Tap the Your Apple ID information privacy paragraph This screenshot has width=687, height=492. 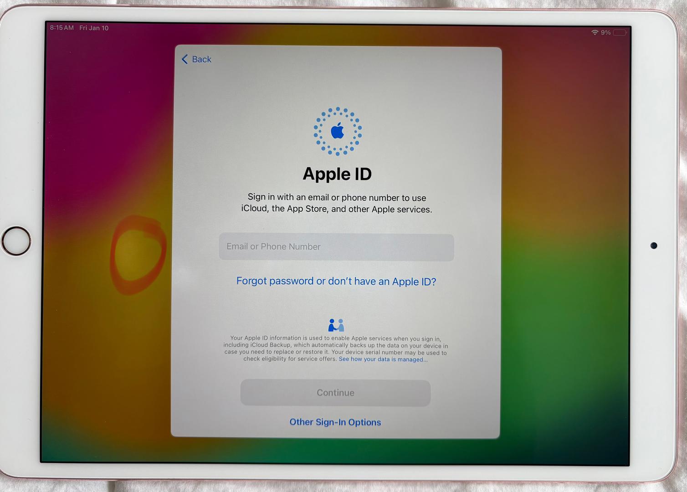(336, 348)
